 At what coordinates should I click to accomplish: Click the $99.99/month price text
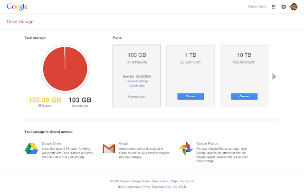(244, 62)
